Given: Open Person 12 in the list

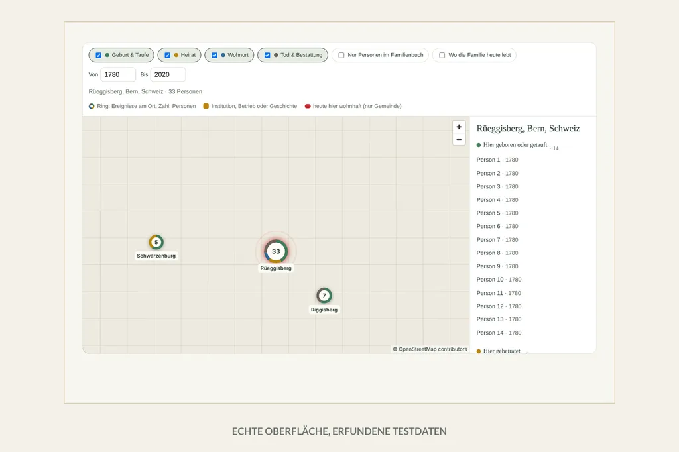Looking at the screenshot, I should point(499,306).
